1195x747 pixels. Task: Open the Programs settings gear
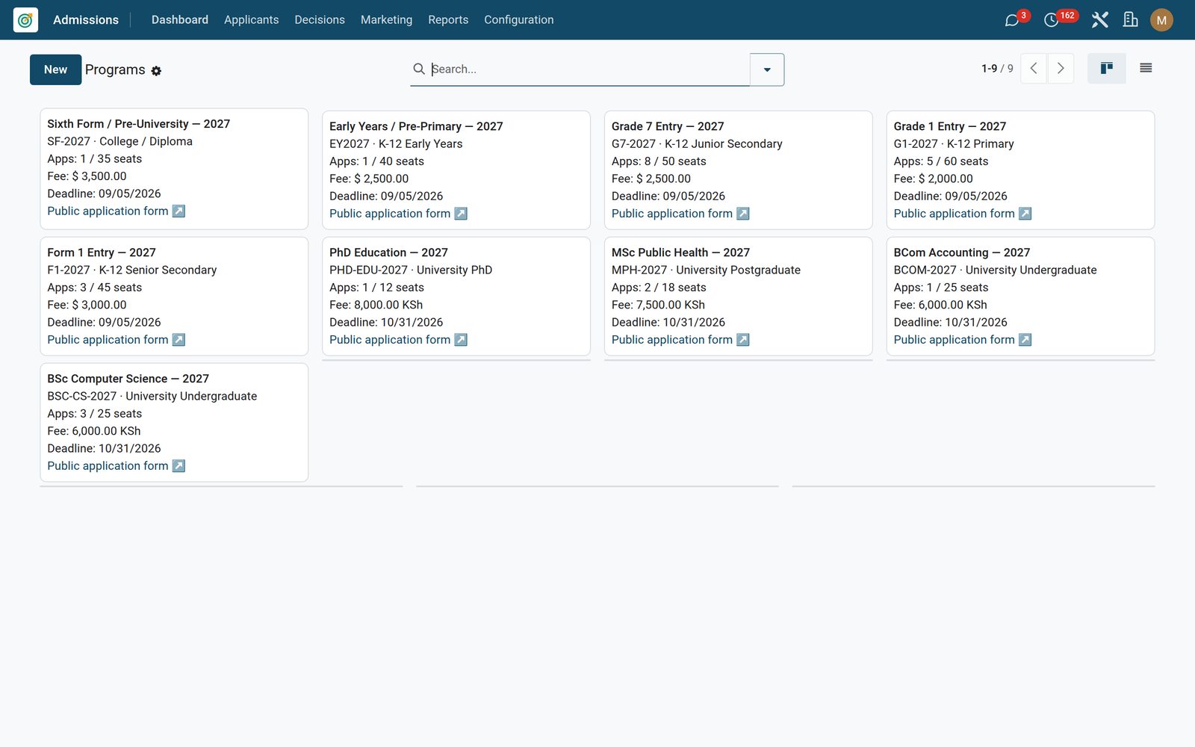tap(156, 71)
